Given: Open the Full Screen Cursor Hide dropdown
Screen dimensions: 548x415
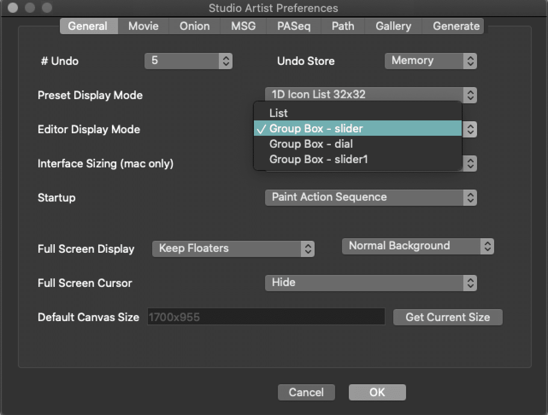Looking at the screenshot, I should click(371, 283).
